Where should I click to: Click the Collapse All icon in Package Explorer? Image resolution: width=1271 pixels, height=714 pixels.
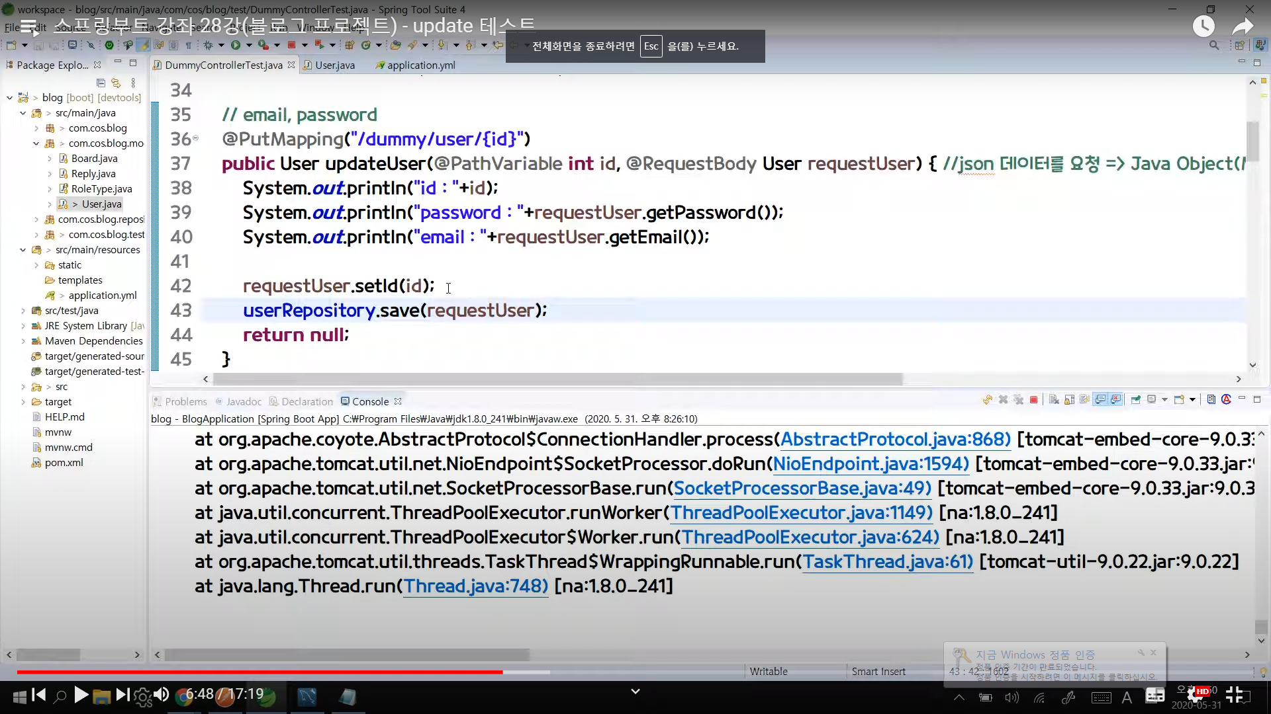(101, 83)
